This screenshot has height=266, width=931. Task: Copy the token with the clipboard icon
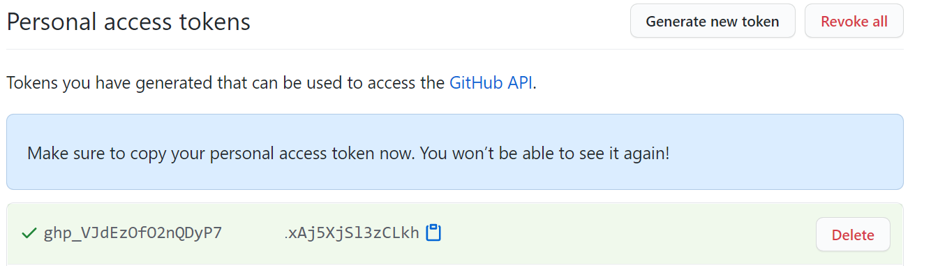coord(433,232)
